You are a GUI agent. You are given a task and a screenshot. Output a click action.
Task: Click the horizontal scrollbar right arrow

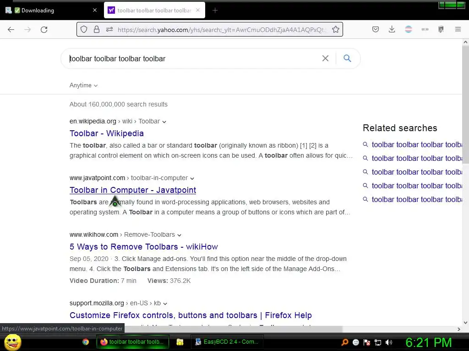coord(459,329)
